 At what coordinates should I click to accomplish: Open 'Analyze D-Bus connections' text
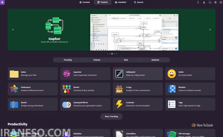[x=138, y=90]
